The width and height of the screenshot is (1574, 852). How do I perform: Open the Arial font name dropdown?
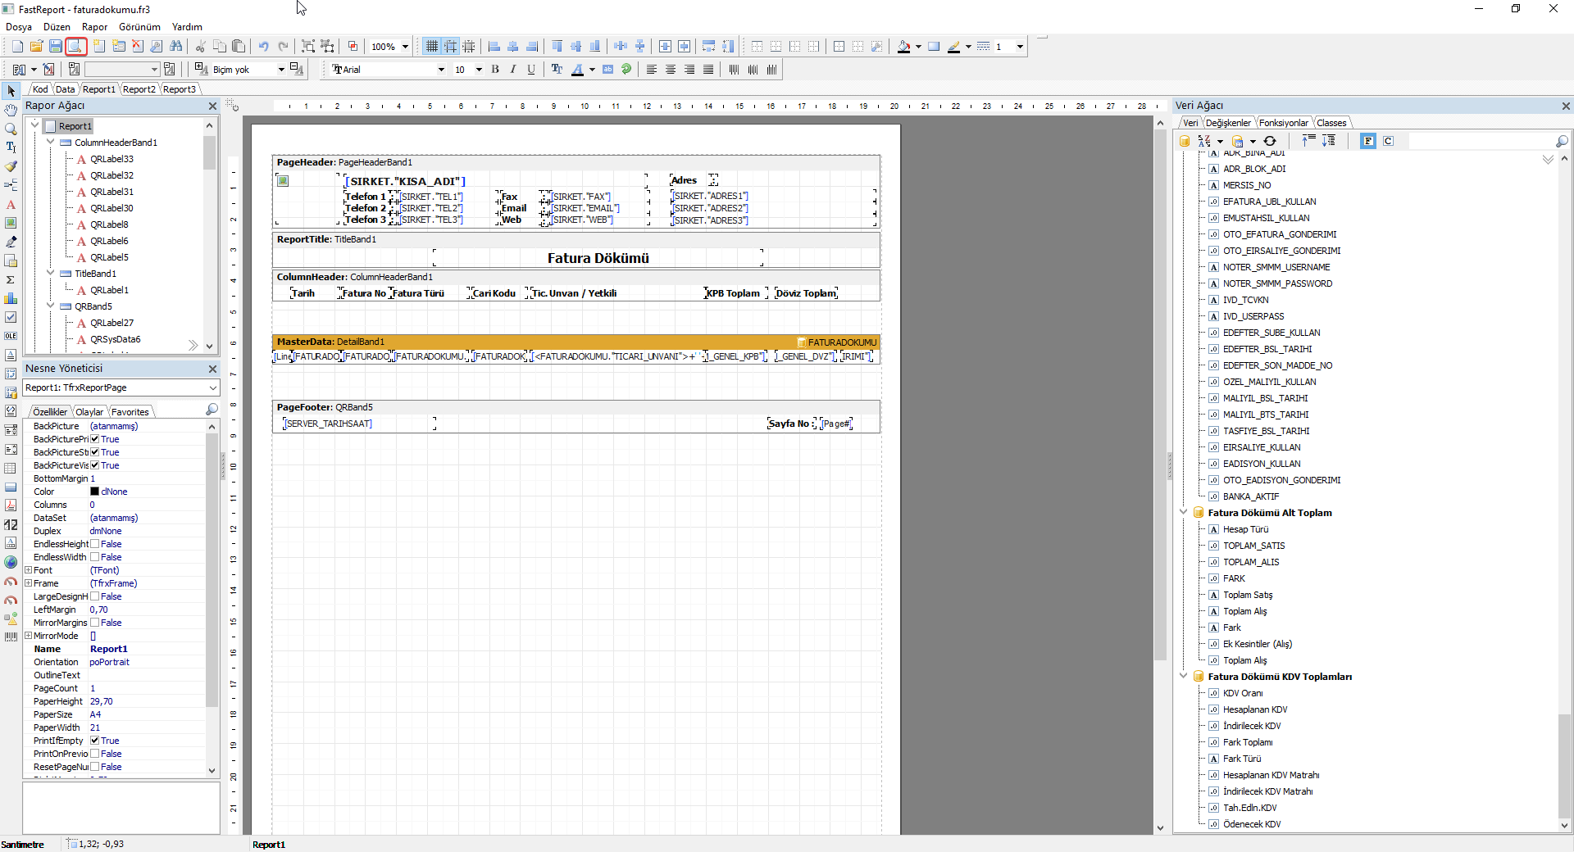click(x=441, y=70)
